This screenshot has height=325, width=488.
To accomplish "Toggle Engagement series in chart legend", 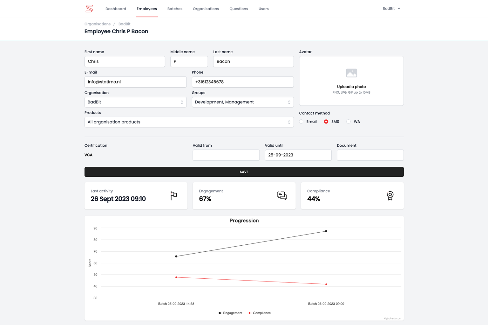I will coord(230,313).
